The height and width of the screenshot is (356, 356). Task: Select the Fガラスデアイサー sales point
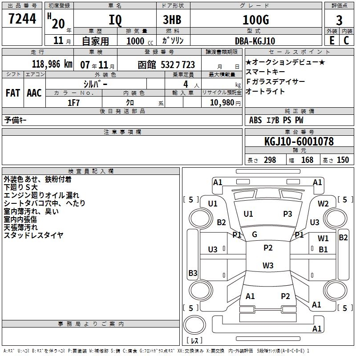point(275,81)
